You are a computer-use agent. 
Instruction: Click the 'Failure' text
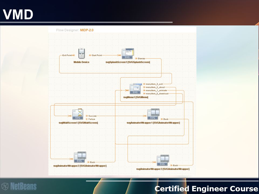pos(92,119)
